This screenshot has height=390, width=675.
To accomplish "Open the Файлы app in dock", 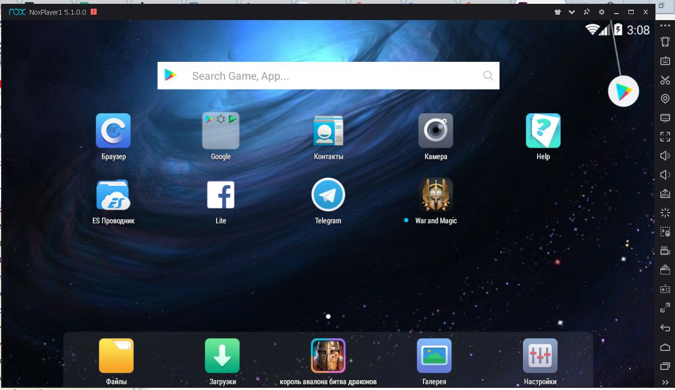I will (116, 356).
